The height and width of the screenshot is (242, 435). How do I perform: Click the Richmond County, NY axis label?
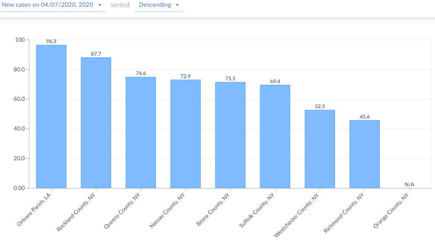click(344, 213)
